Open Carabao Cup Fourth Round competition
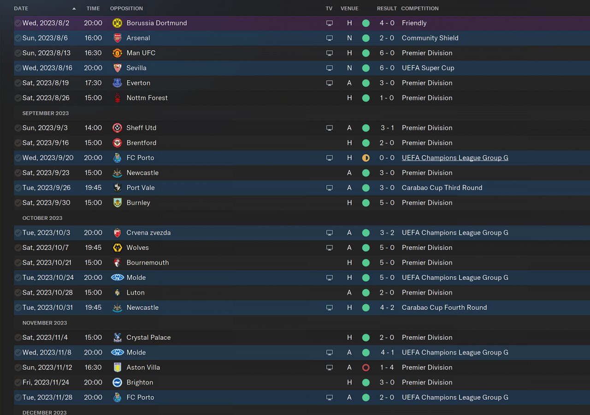Screen dimensions: 590x415 444,308
